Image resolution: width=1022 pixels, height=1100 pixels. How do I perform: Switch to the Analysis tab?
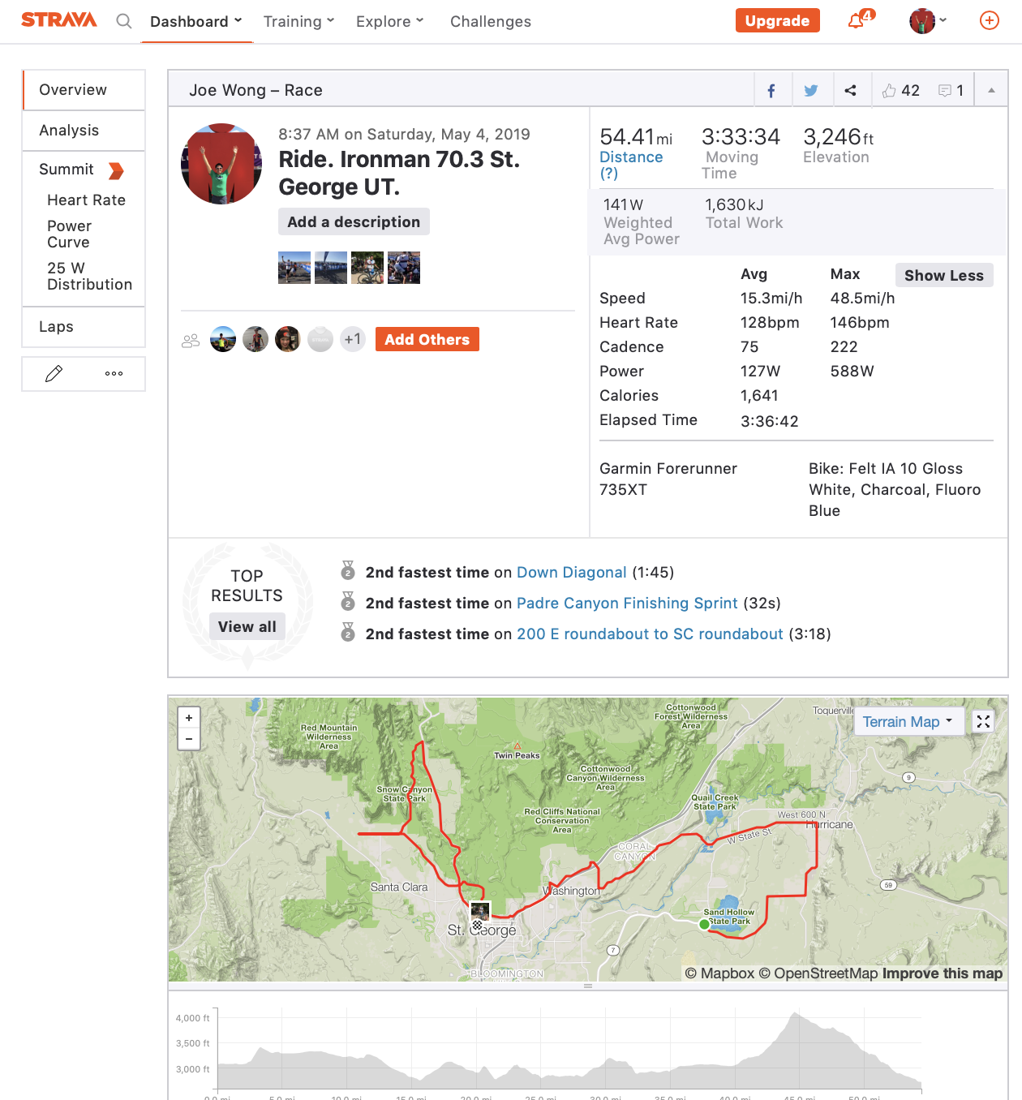tap(69, 131)
